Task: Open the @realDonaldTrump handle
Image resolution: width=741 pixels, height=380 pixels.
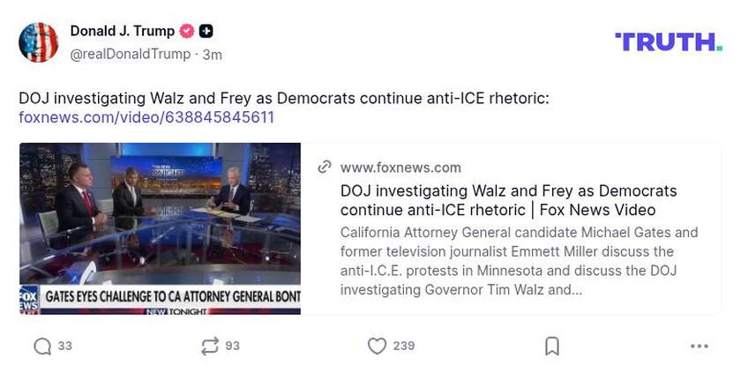Action: (130, 54)
